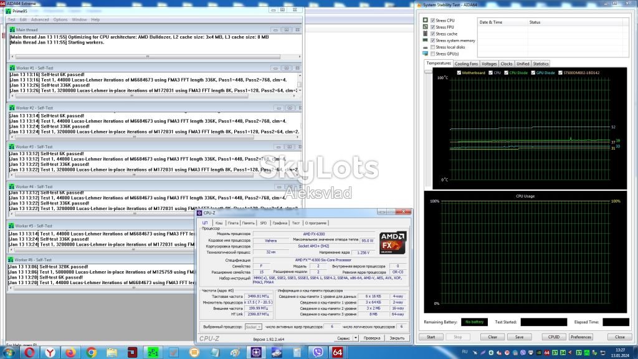Switch to the Clocks tab
This screenshot has width=638, height=359.
click(x=507, y=64)
